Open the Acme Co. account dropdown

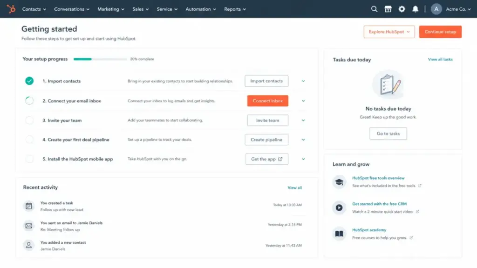(x=458, y=9)
